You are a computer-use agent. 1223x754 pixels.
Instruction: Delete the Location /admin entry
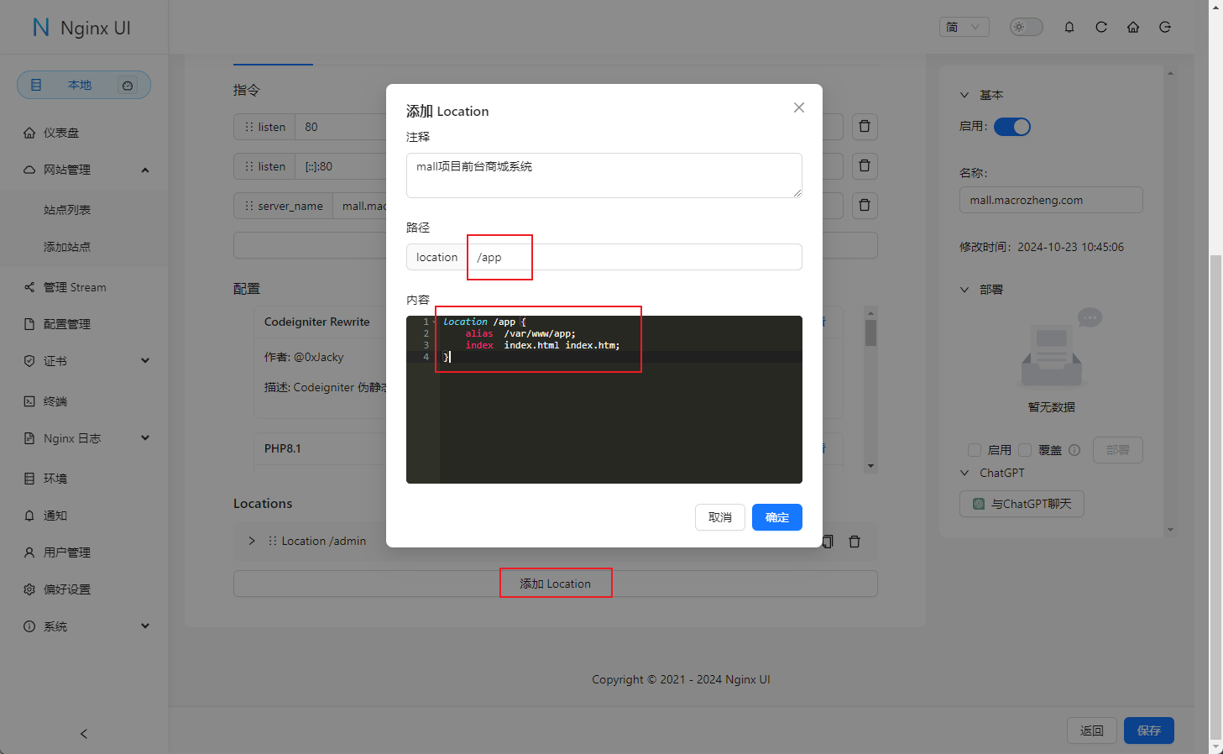pos(855,542)
